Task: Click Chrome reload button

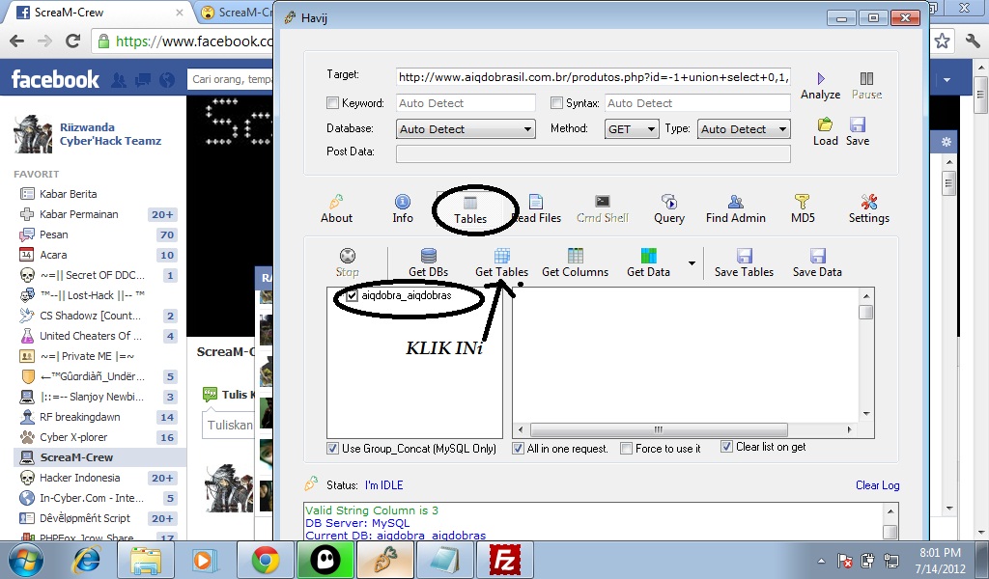Action: 73,41
